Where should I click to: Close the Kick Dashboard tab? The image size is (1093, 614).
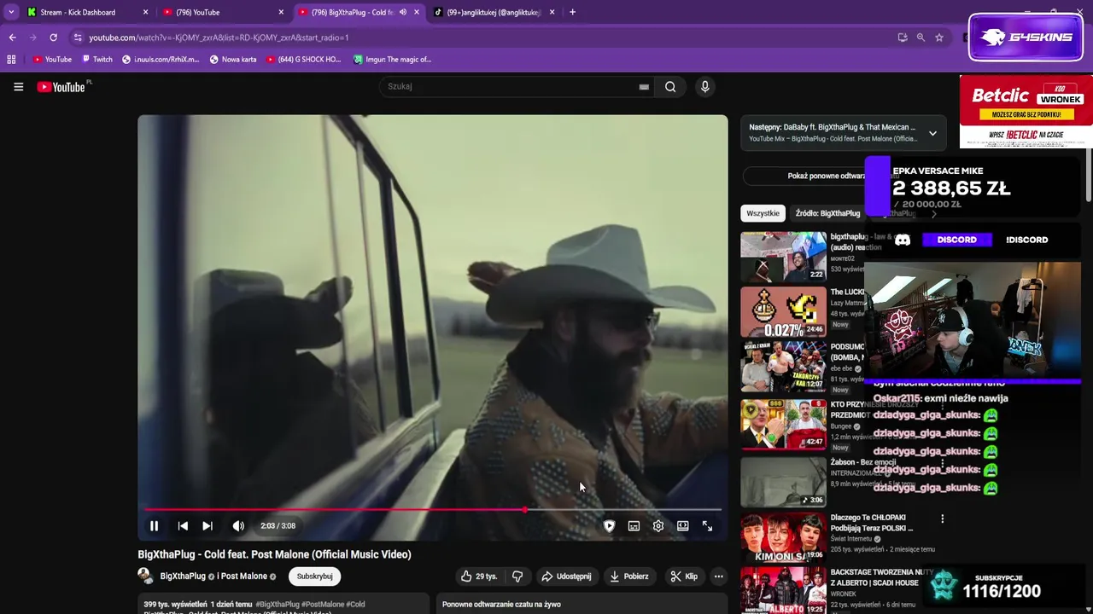pyautogui.click(x=145, y=12)
